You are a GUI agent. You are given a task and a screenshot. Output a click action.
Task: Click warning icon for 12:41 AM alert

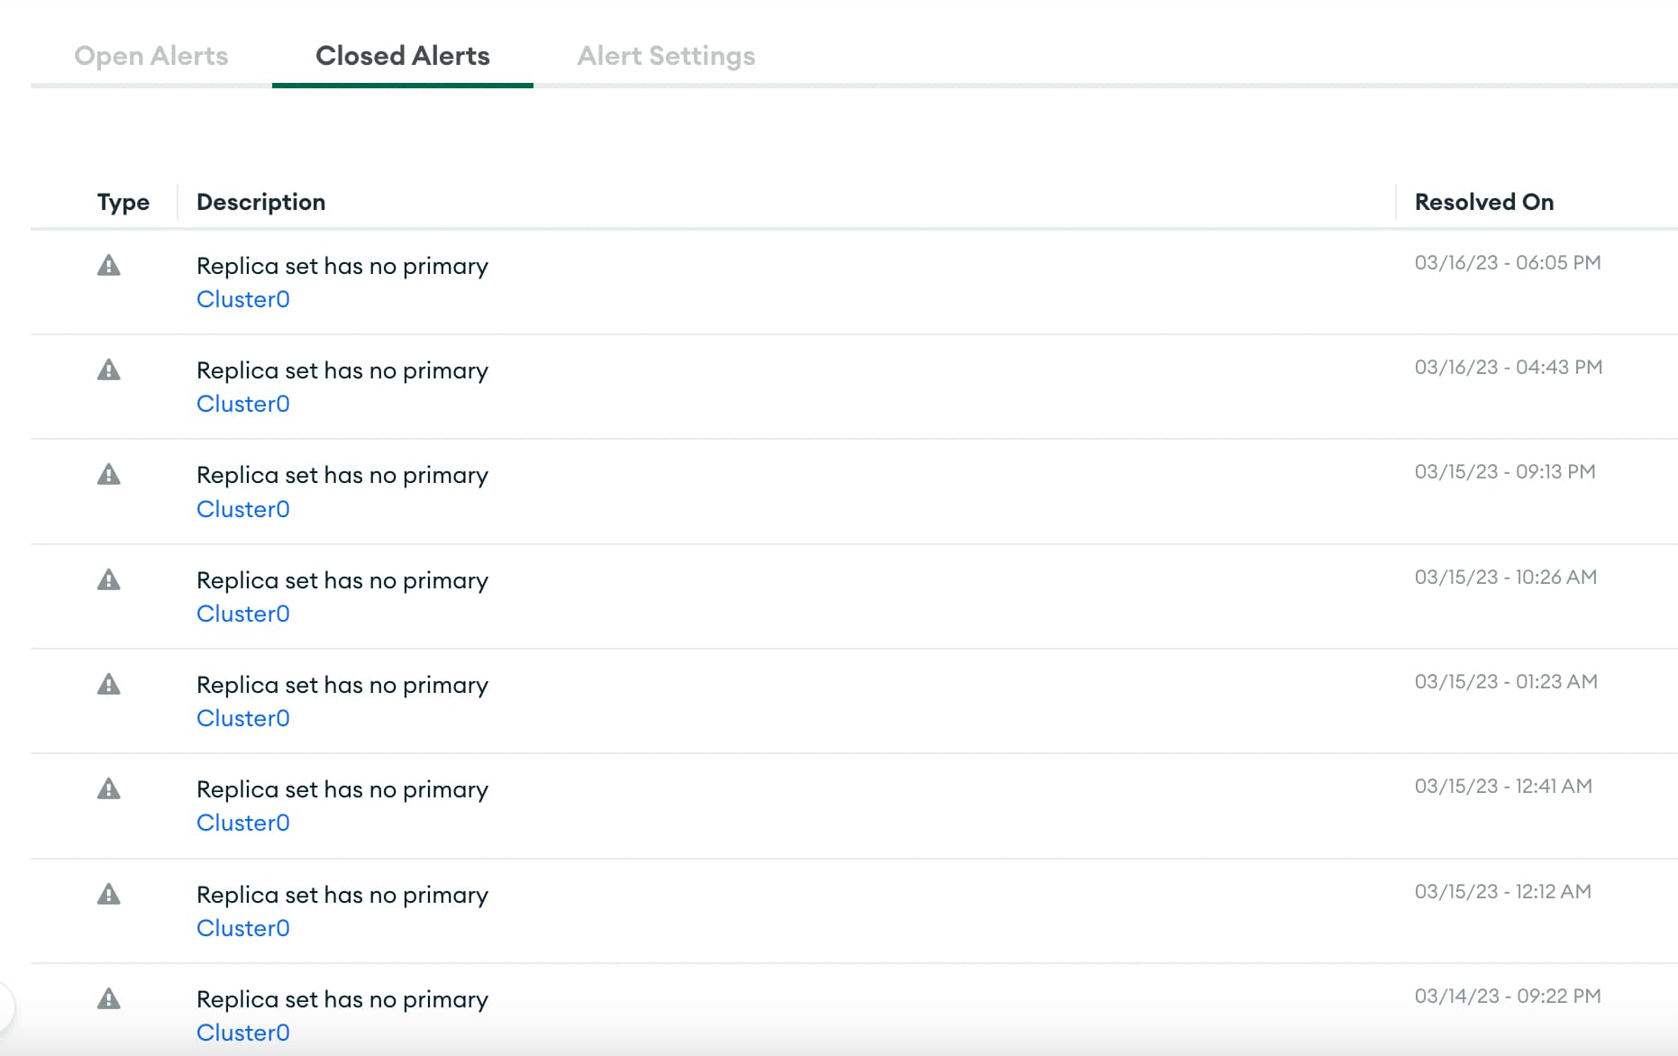point(109,789)
